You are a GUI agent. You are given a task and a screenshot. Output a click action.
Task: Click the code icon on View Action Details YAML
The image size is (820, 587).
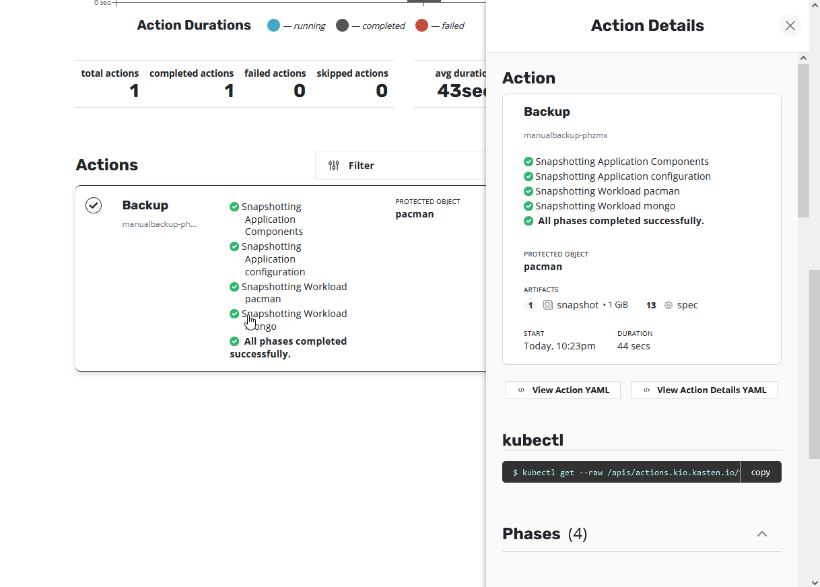[646, 390]
